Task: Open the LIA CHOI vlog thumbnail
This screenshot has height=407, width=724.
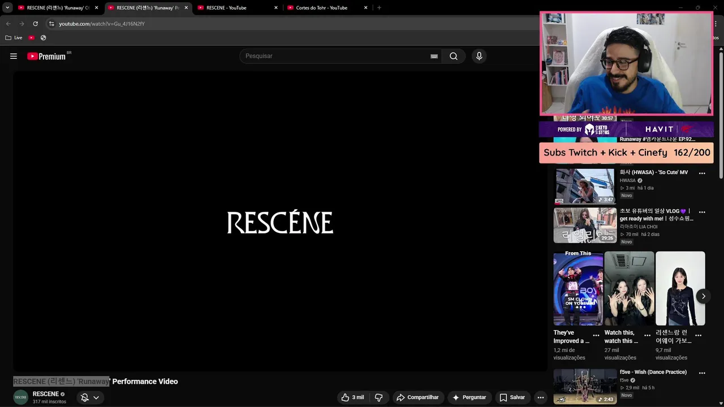Action: click(x=585, y=225)
